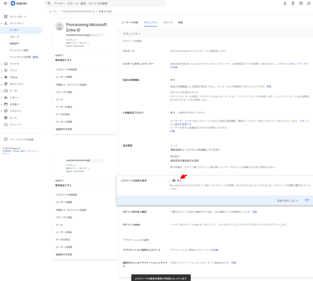The width and height of the screenshot is (313, 281).
Task: Expand the 生成 AI section arrow
Action: click(x=2, y=77)
